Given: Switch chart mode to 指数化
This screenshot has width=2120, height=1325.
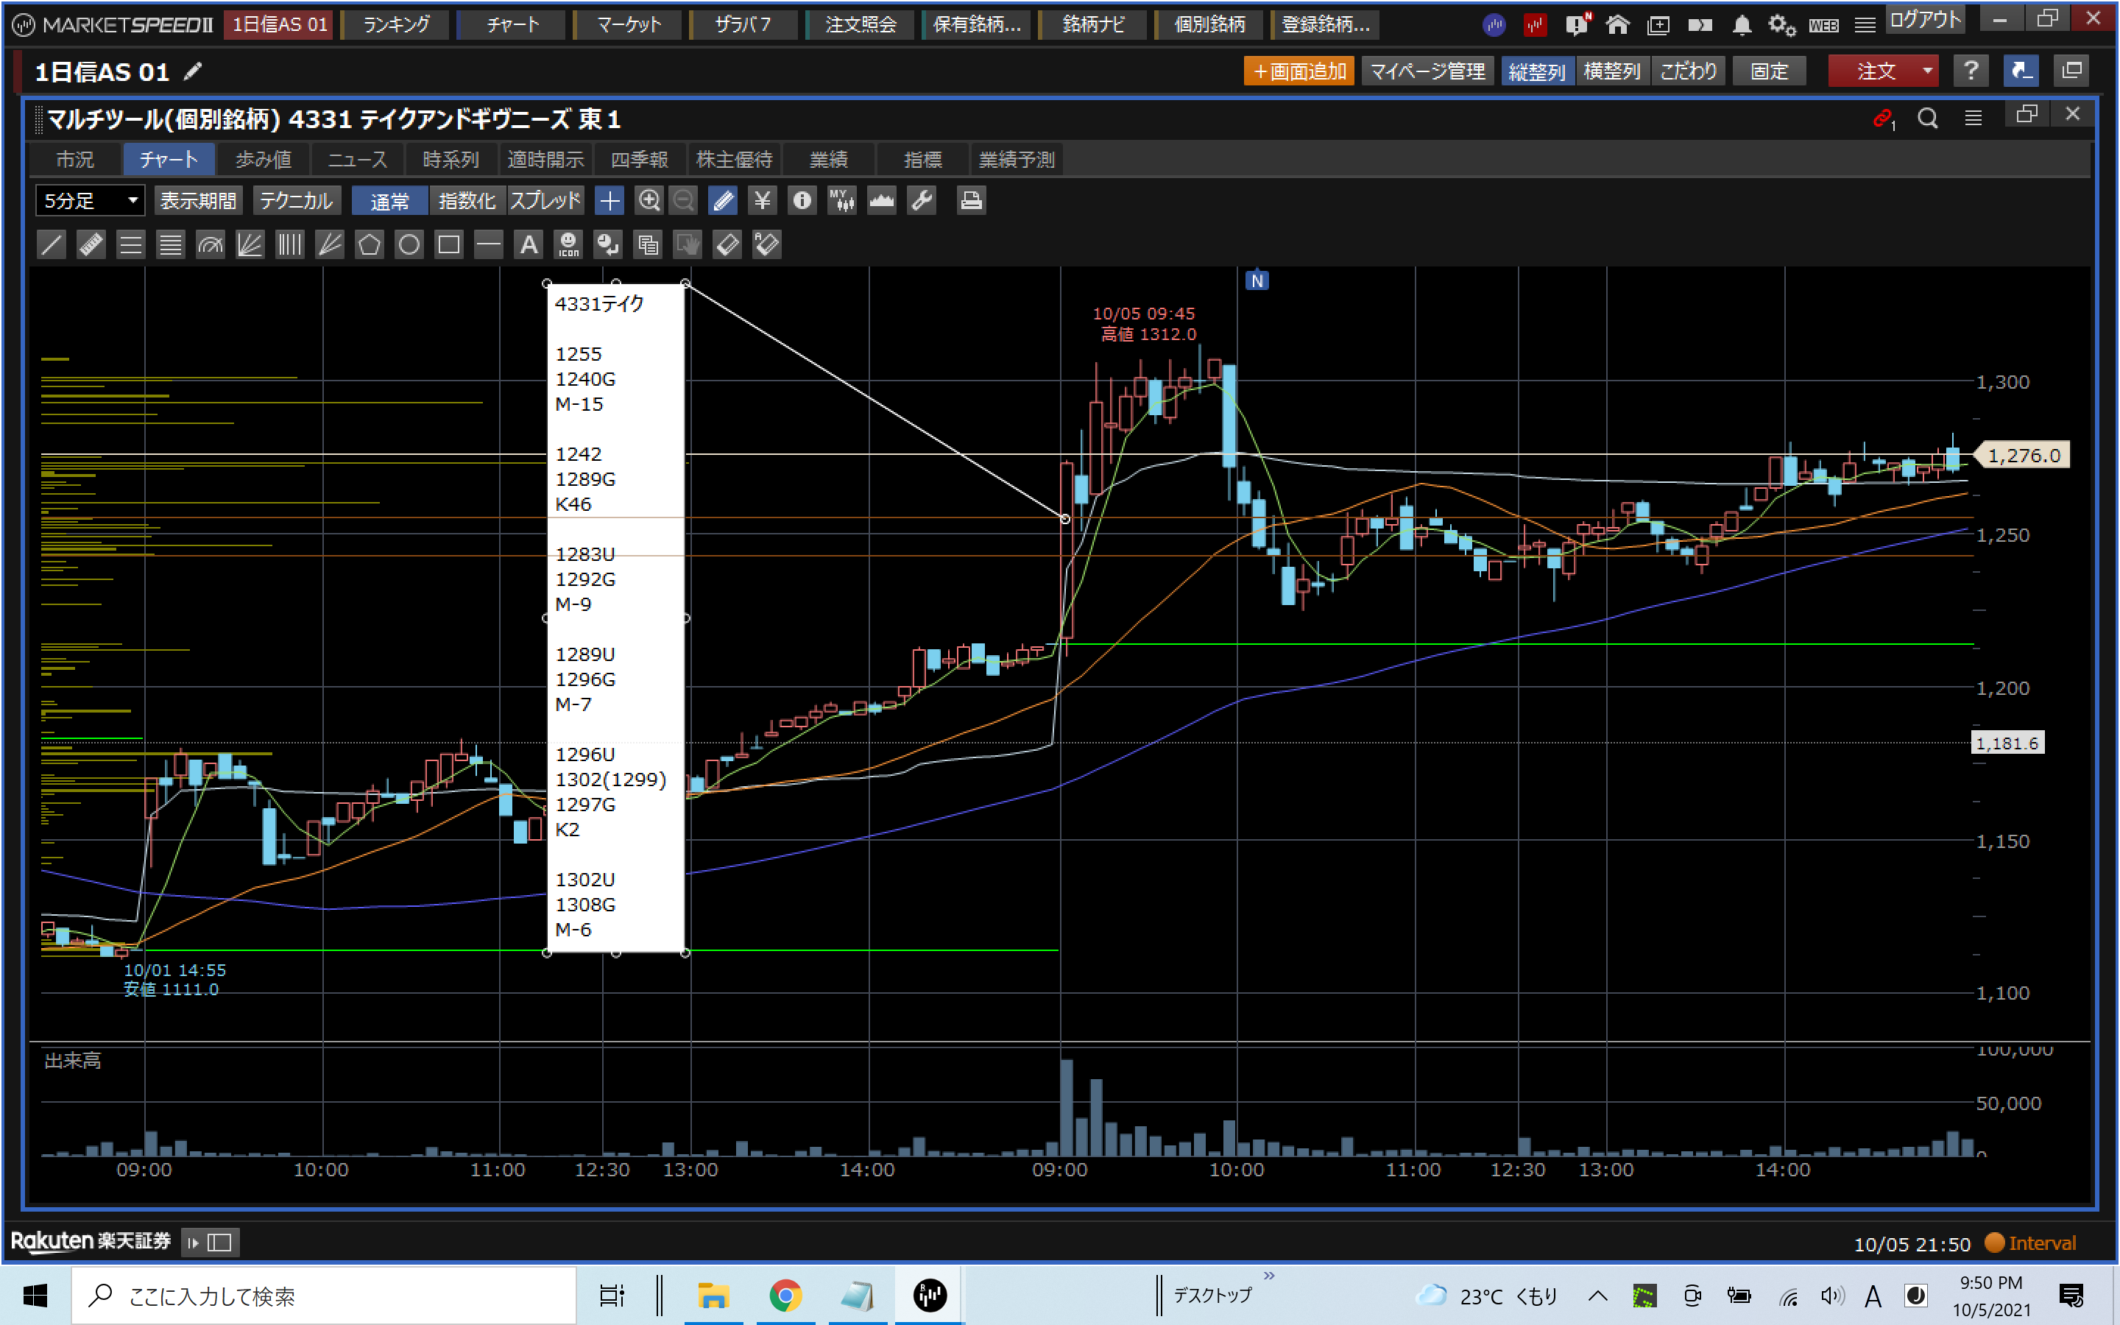Looking at the screenshot, I should [x=466, y=201].
